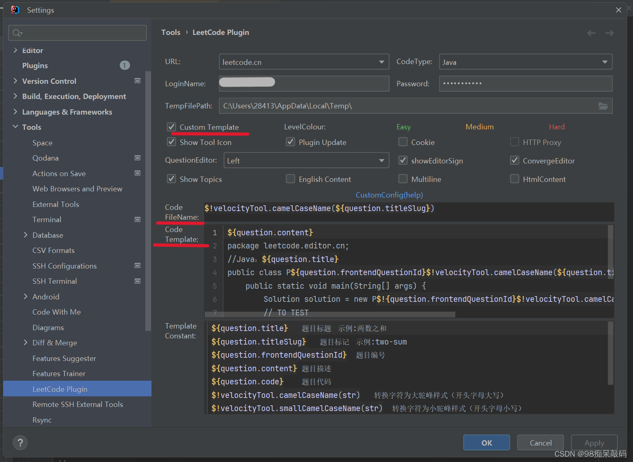The image size is (633, 462).
Task: Select LeetCode Plugin in the tree
Action: click(x=77, y=389)
